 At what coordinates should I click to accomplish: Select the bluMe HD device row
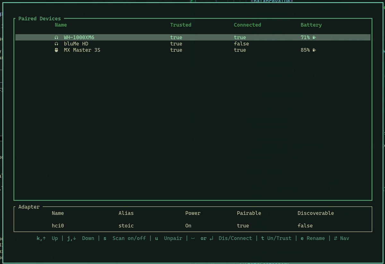(193, 44)
